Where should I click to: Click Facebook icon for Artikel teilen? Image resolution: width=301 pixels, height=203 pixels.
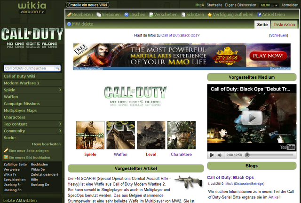[259, 15]
